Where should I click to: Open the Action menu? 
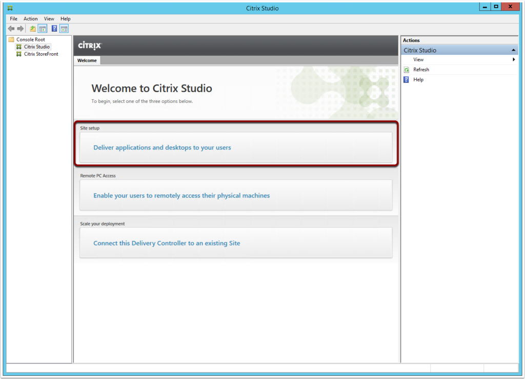coord(30,19)
